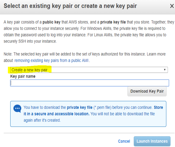Open the "removing existing key pairs" link

(52, 60)
